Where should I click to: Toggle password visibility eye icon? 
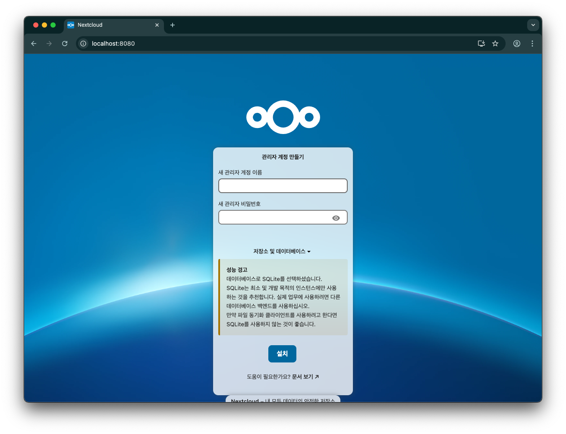336,218
